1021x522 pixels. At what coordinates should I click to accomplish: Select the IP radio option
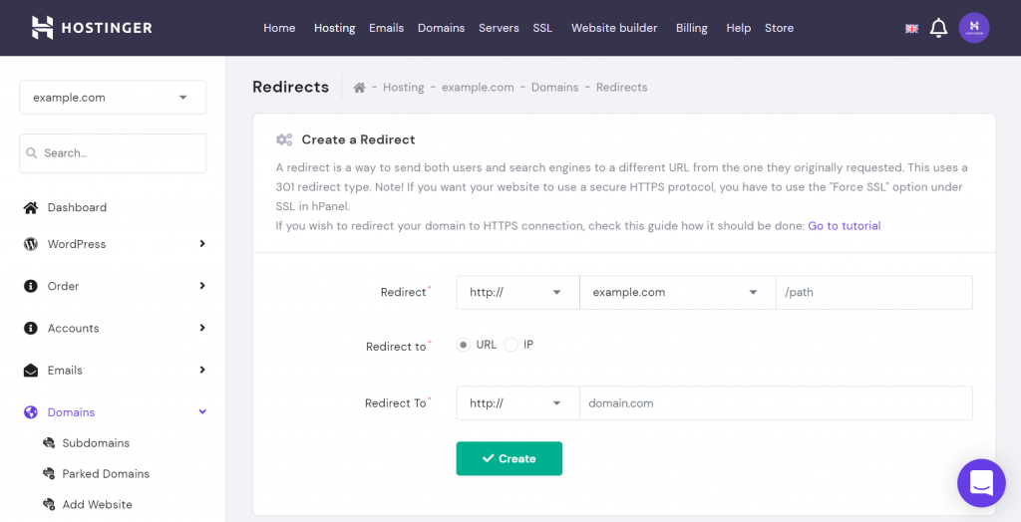[511, 345]
